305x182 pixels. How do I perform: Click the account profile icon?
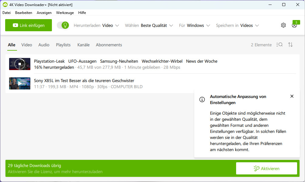294,25
